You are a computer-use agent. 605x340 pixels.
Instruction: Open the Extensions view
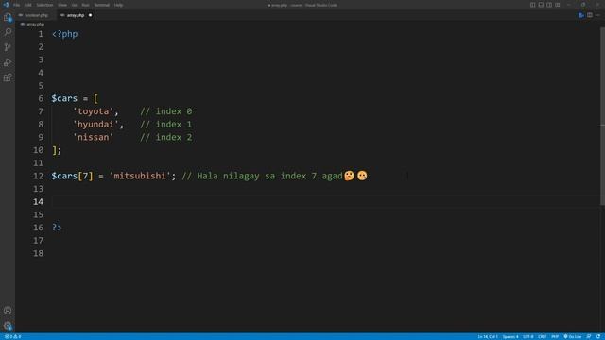point(8,77)
